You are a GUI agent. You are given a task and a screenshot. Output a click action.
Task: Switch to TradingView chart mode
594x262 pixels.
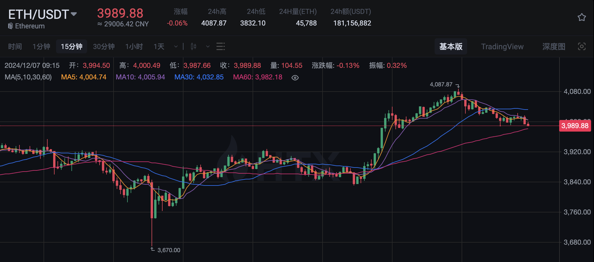502,46
